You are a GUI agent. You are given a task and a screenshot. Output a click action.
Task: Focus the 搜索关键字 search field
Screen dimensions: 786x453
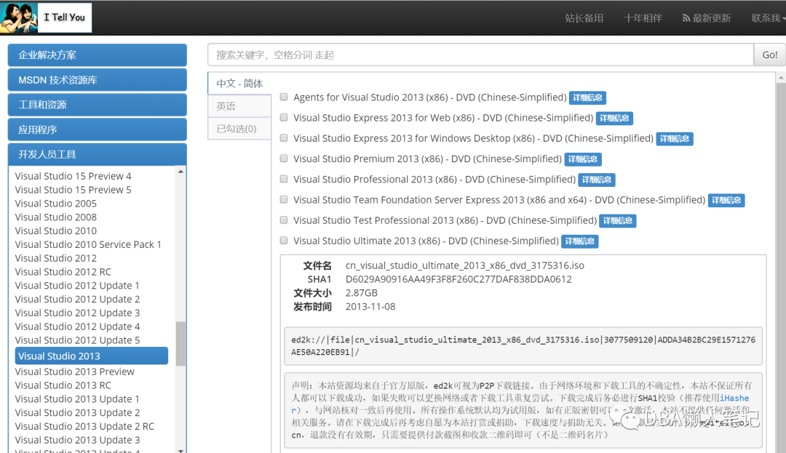click(481, 55)
